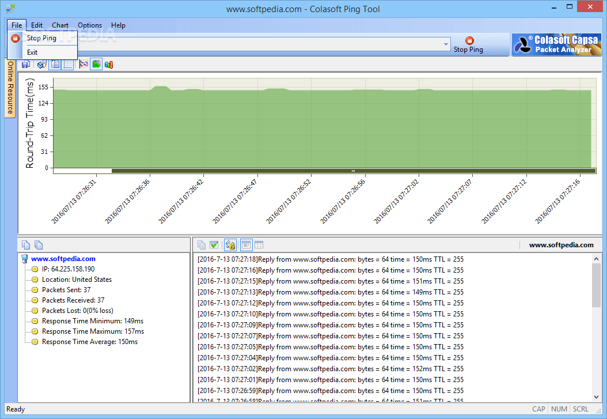The width and height of the screenshot is (607, 419).
Task: Click yellow bullet icon beside Packets Sent
Action: 35,290
